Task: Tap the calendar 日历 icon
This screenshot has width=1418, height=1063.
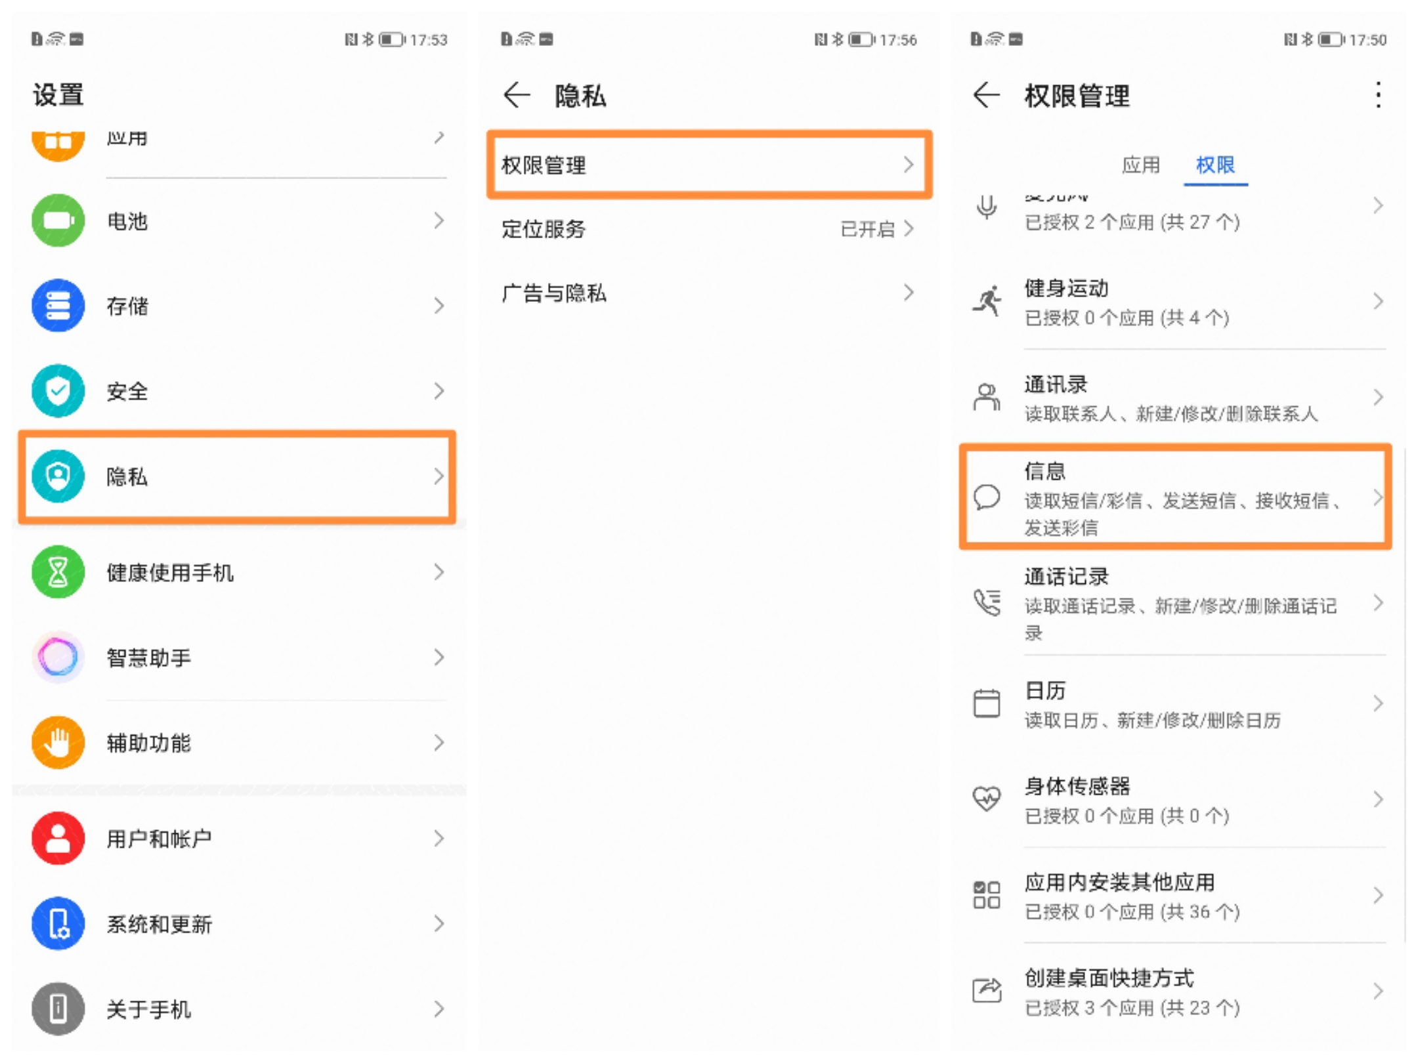Action: (x=986, y=703)
